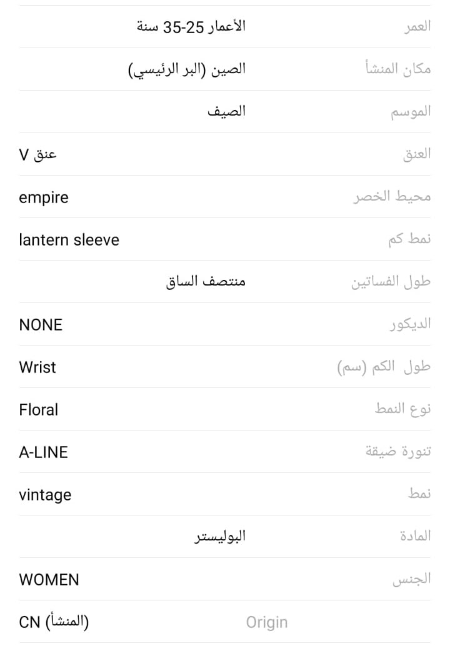Image resolution: width=450 pixels, height=651 pixels.
Task: Select the neckline label العنق
Action: 416,154
